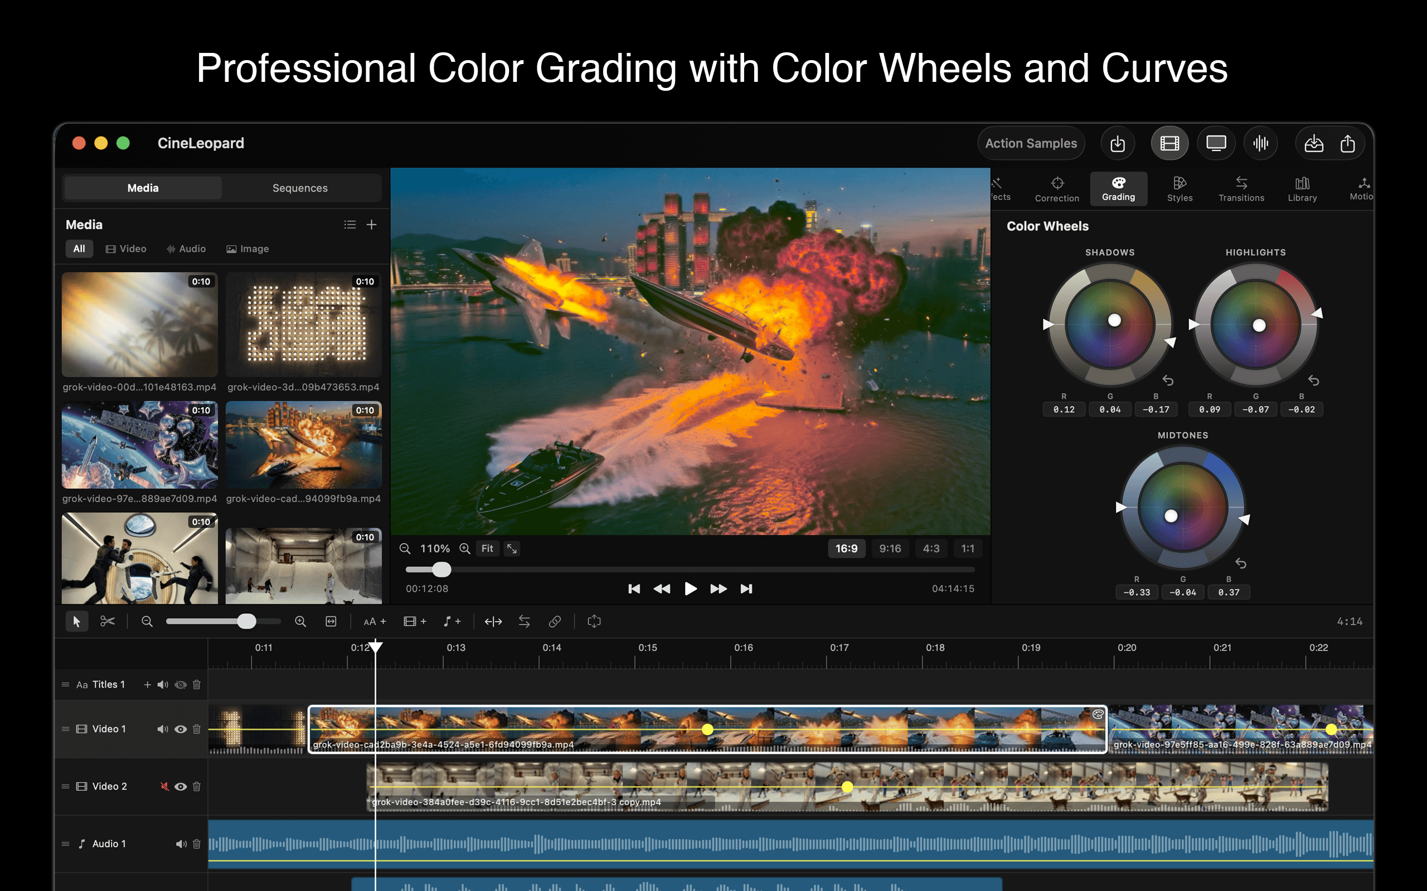Click the split at playhead icon

[x=493, y=621]
